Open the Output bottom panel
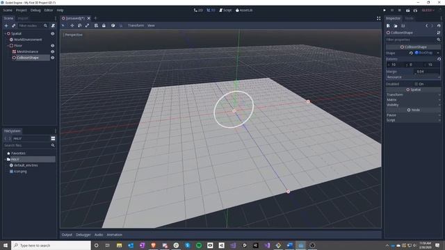 67,235
